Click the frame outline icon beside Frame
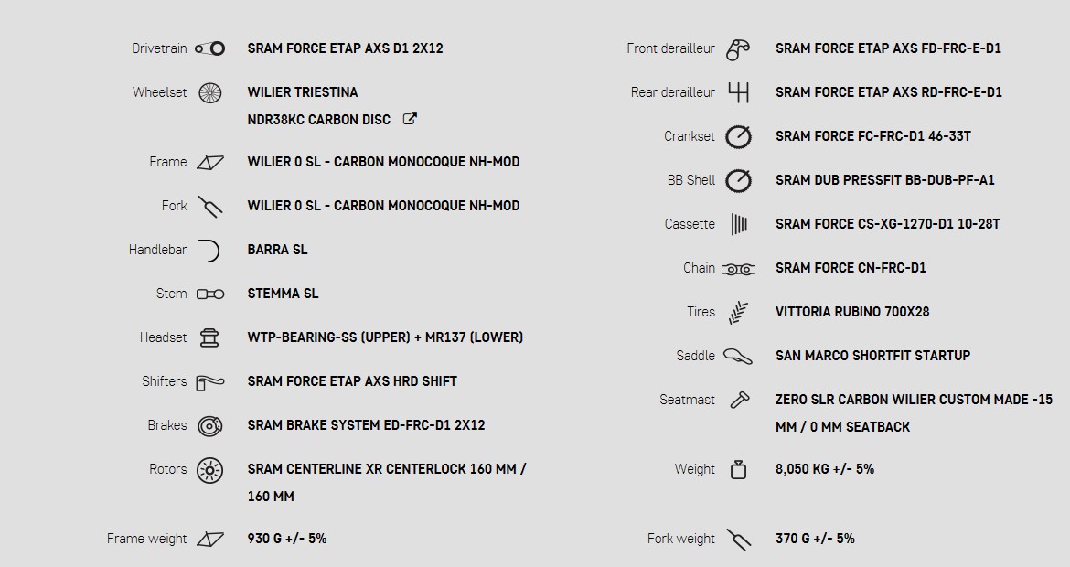Viewport: 1070px width, 567px height. point(210,162)
